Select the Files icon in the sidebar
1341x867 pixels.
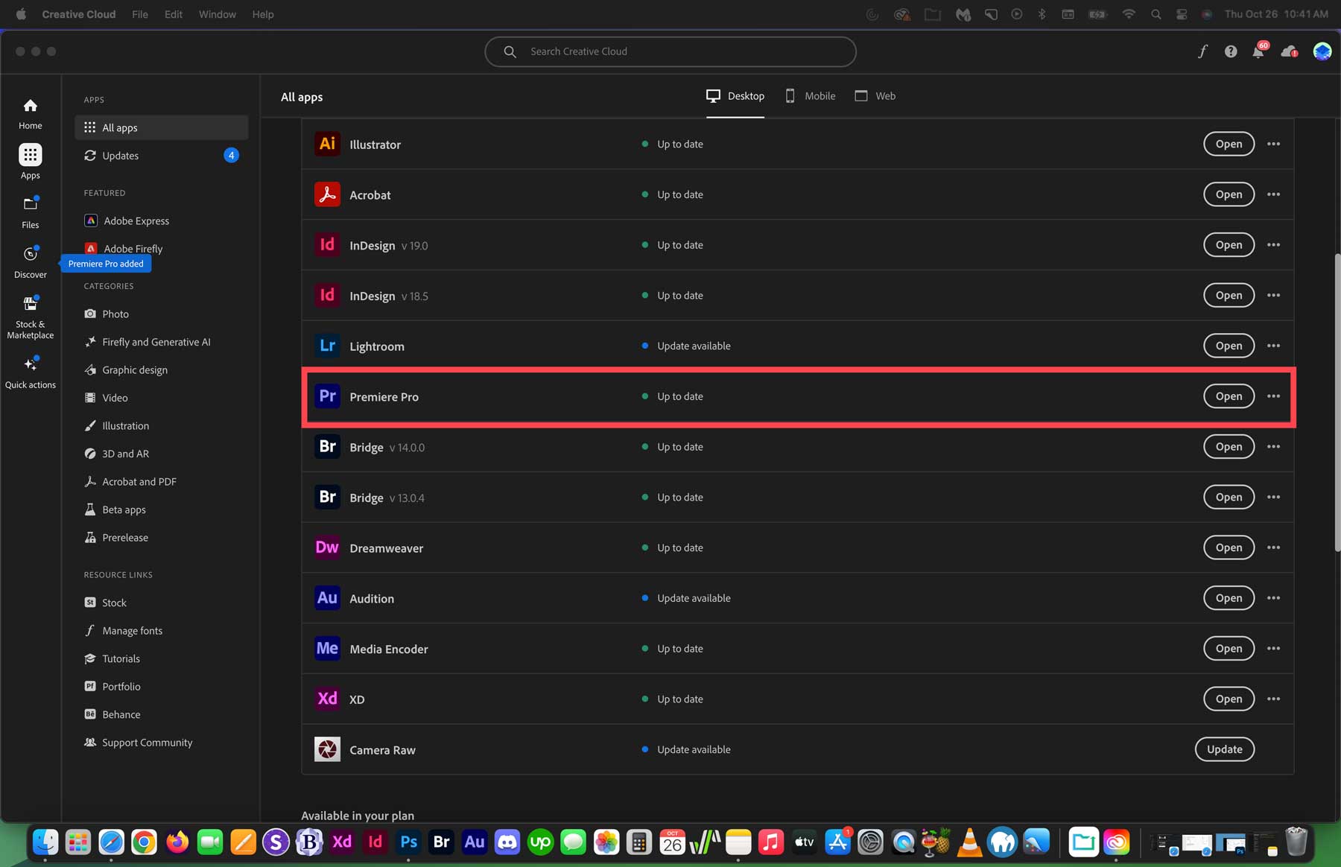coord(30,210)
